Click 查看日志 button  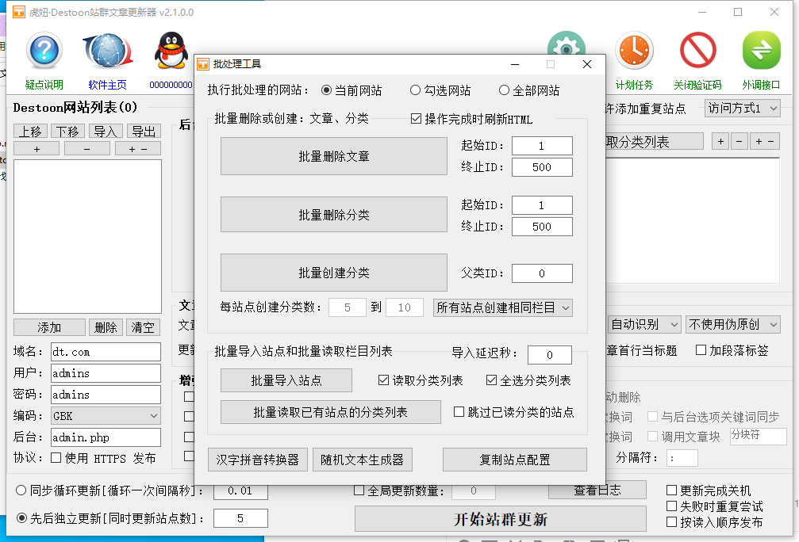(597, 490)
